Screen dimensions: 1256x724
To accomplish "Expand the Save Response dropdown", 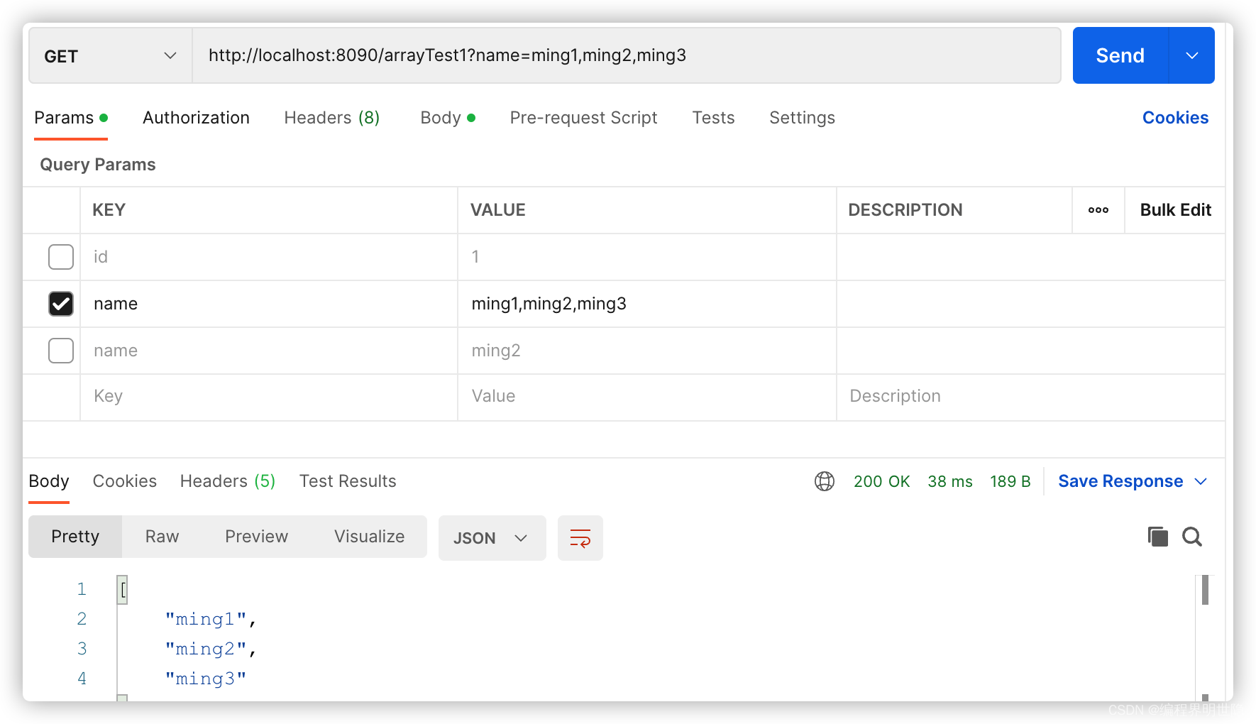I will tap(1201, 481).
